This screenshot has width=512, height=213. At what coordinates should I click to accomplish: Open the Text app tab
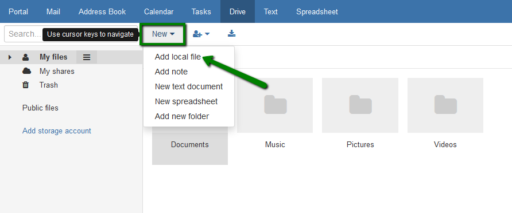pos(271,11)
